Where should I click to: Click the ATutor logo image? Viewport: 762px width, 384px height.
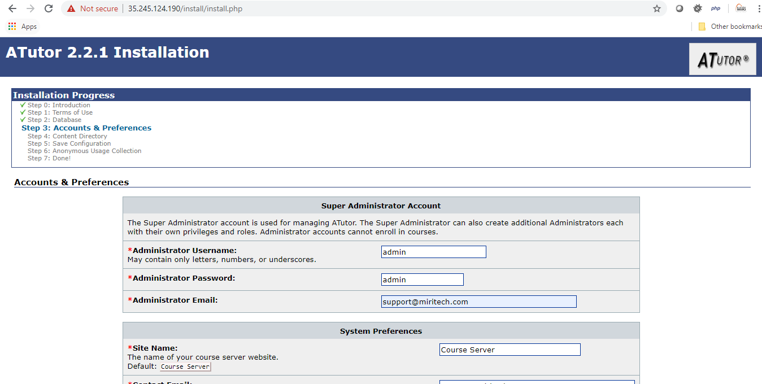(722, 59)
